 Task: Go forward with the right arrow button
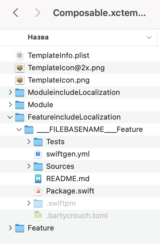38,13
